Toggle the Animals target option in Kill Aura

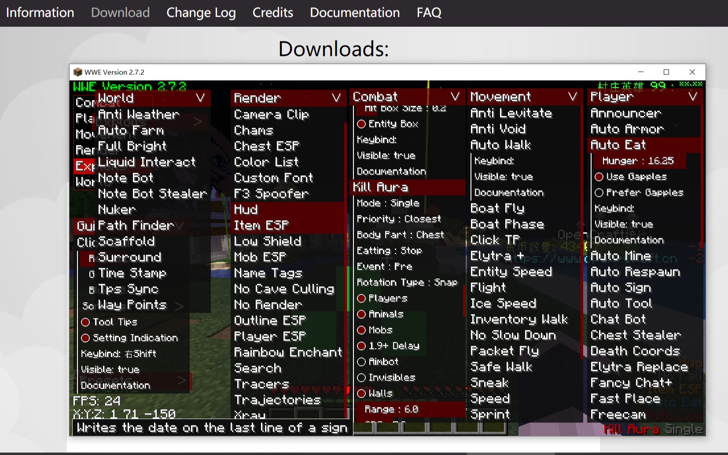pyautogui.click(x=361, y=314)
